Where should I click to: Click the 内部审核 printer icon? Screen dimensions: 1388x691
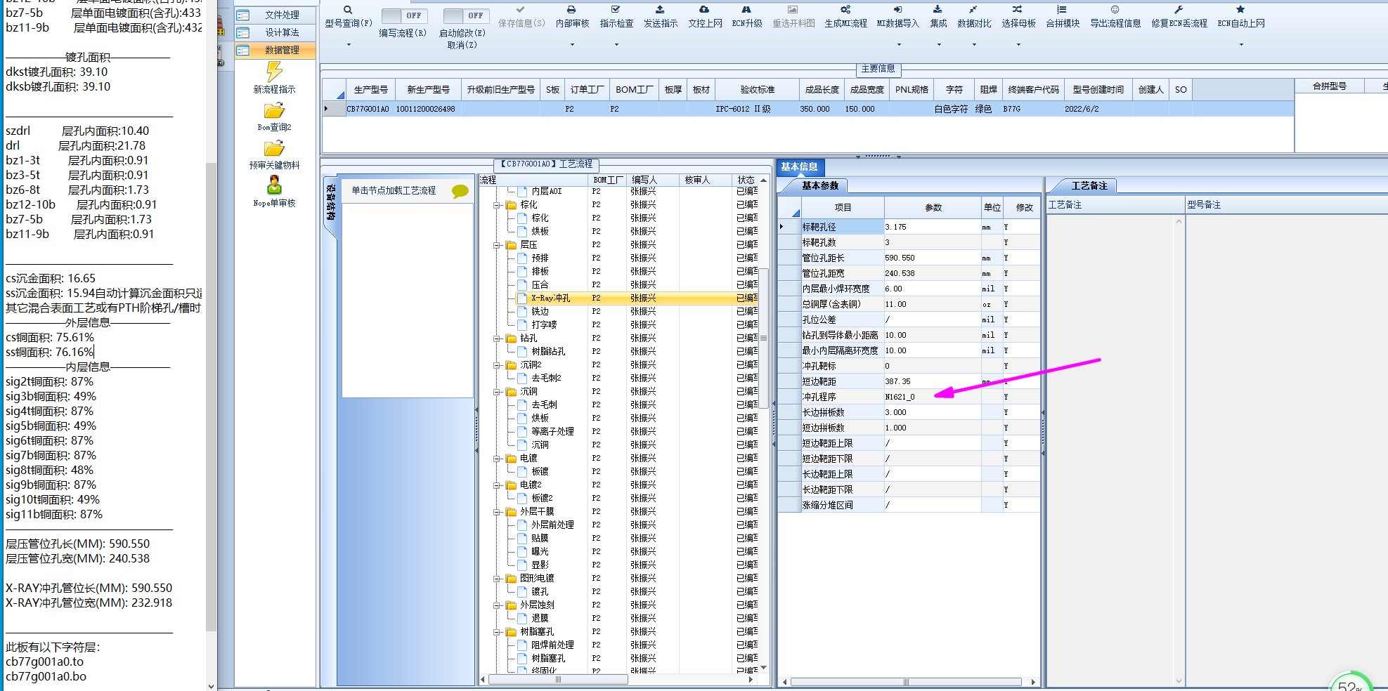tap(571, 10)
